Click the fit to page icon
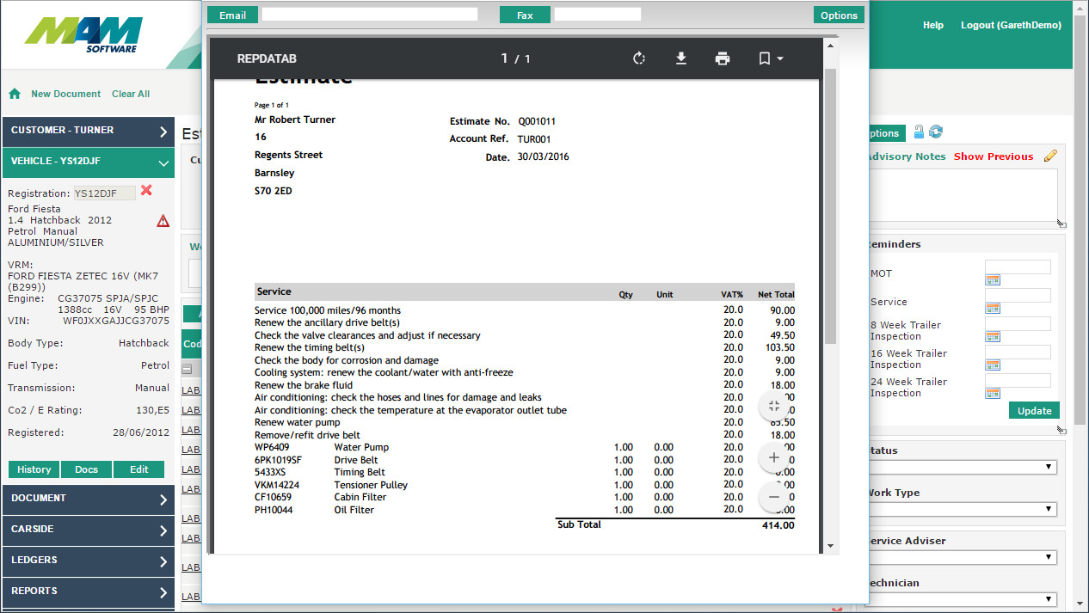 tap(773, 407)
